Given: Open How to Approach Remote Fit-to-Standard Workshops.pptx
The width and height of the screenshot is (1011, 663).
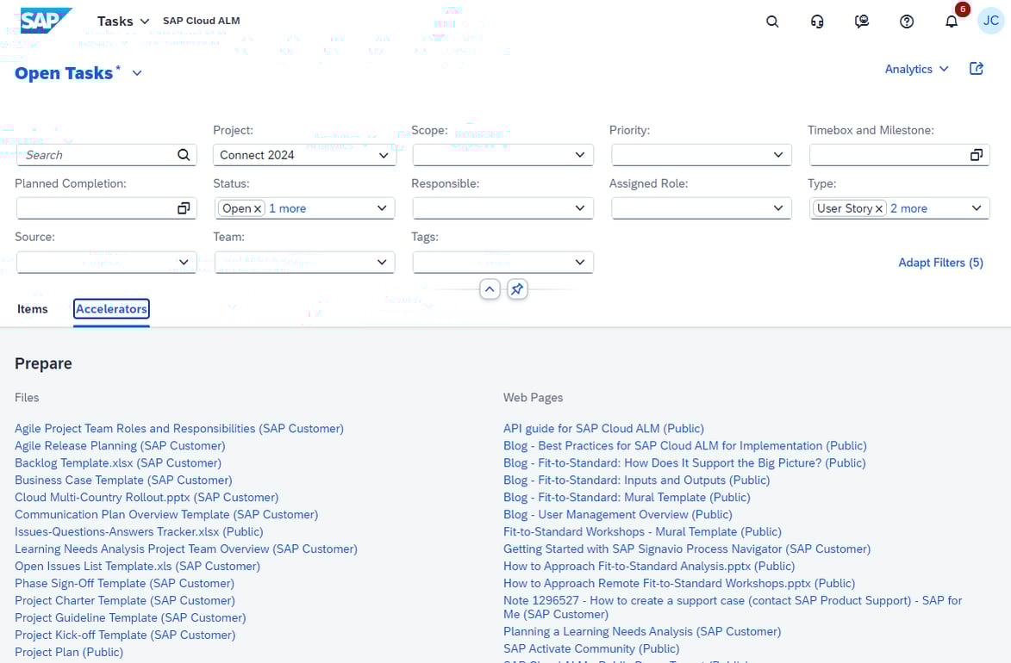Looking at the screenshot, I should point(679,584).
